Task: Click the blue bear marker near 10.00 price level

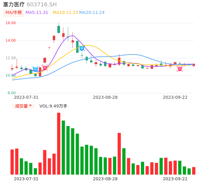Action: (x=35, y=69)
